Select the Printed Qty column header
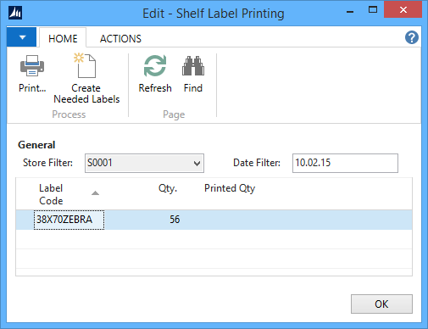The image size is (428, 329). pos(230,188)
